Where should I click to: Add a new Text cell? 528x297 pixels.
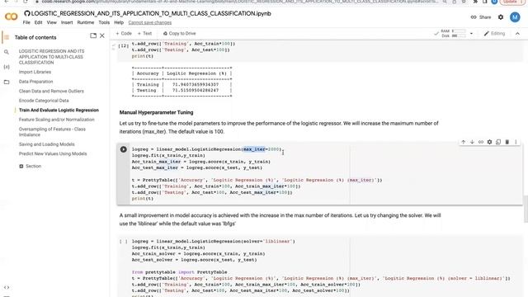pyautogui.click(x=145, y=33)
